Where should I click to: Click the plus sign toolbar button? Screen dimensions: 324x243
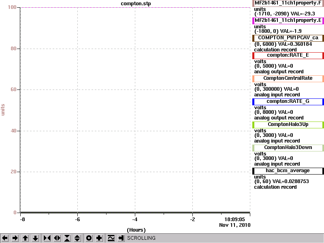point(99,238)
